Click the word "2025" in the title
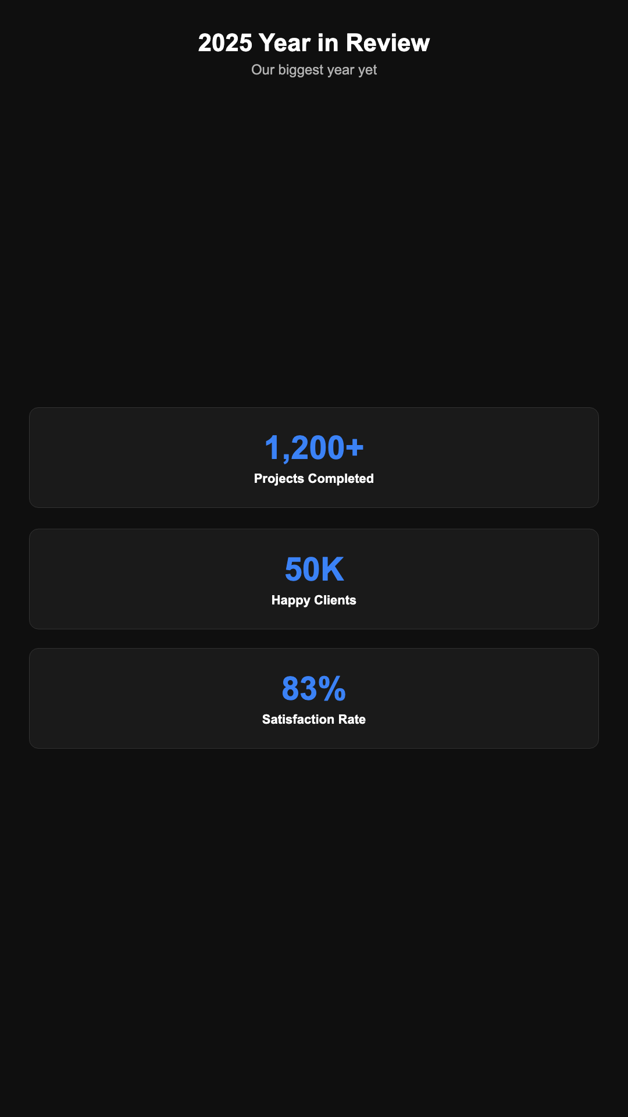This screenshot has width=628, height=1117. point(225,43)
